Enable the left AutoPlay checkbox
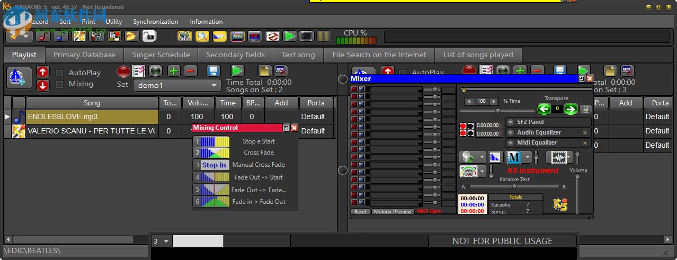677x260 pixels. click(x=59, y=73)
